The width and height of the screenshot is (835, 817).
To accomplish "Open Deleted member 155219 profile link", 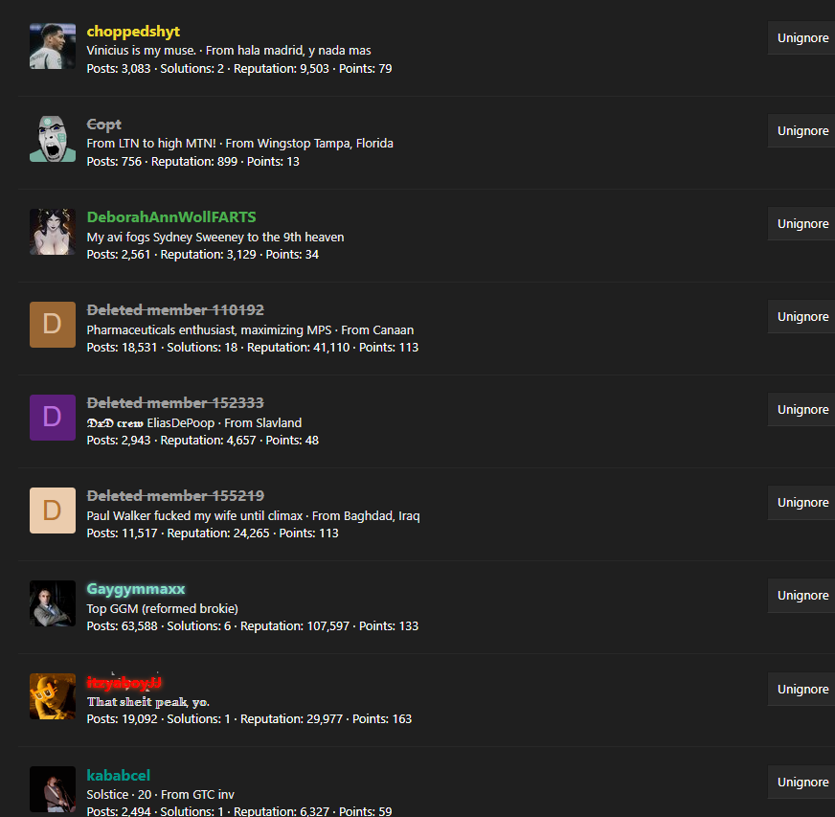I will point(175,496).
